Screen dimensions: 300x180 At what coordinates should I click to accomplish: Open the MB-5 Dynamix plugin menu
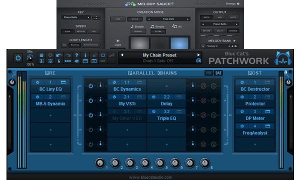point(50,104)
